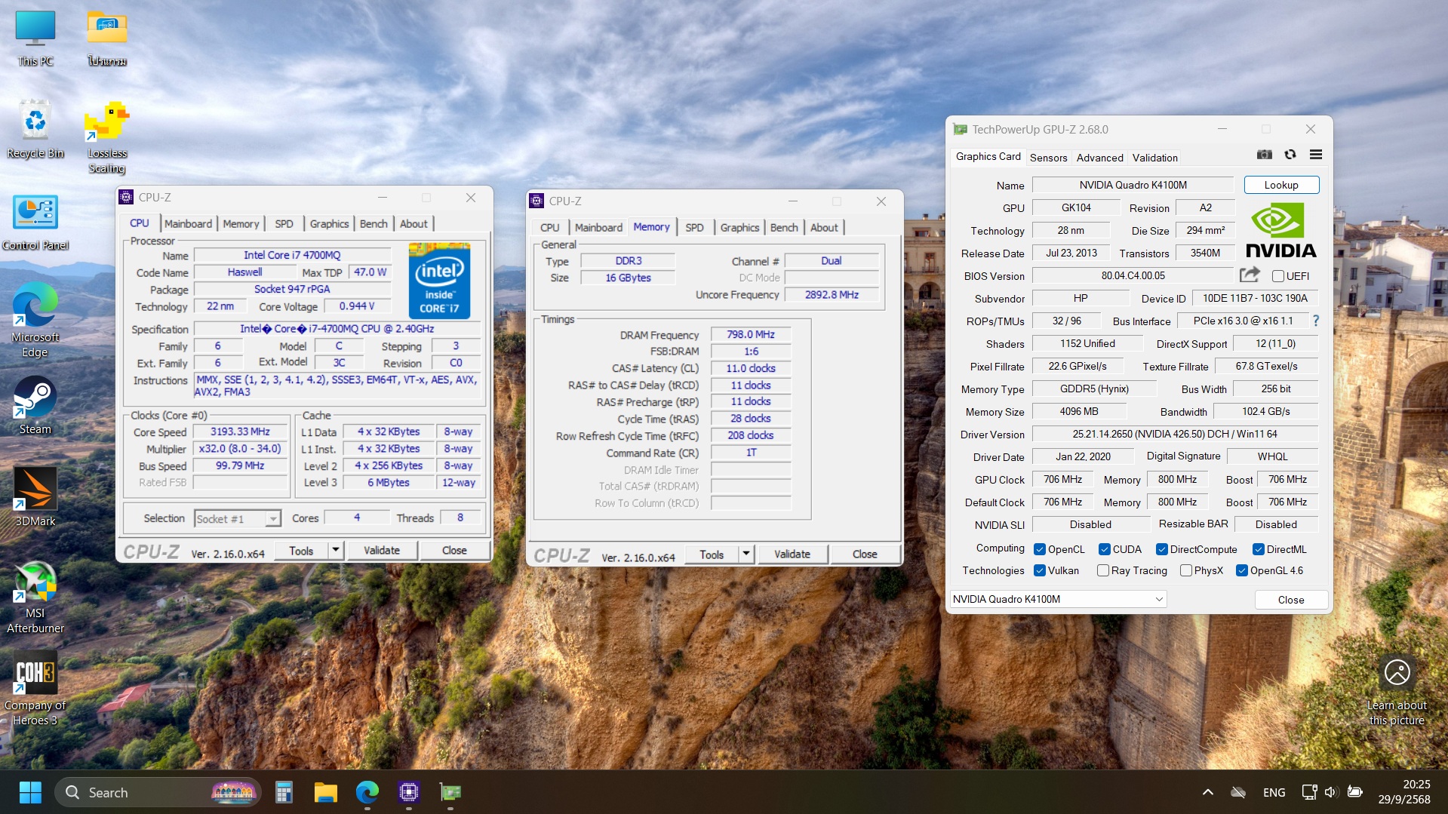Viewport: 1448px width, 814px height.
Task: Open Mainboard tab in left CPU-Z window
Action: pos(188,223)
